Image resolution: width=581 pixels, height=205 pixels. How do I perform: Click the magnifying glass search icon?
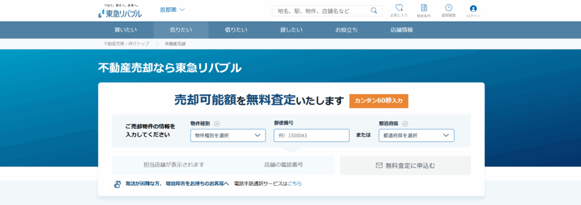point(374,10)
